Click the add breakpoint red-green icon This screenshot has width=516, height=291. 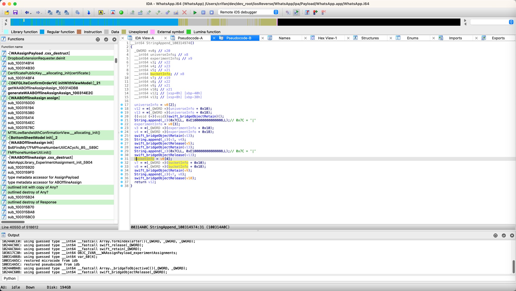click(315, 12)
